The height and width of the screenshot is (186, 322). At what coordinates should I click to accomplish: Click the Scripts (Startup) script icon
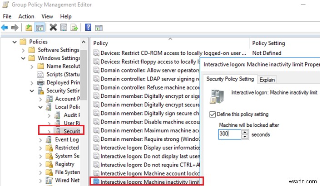click(x=40, y=75)
